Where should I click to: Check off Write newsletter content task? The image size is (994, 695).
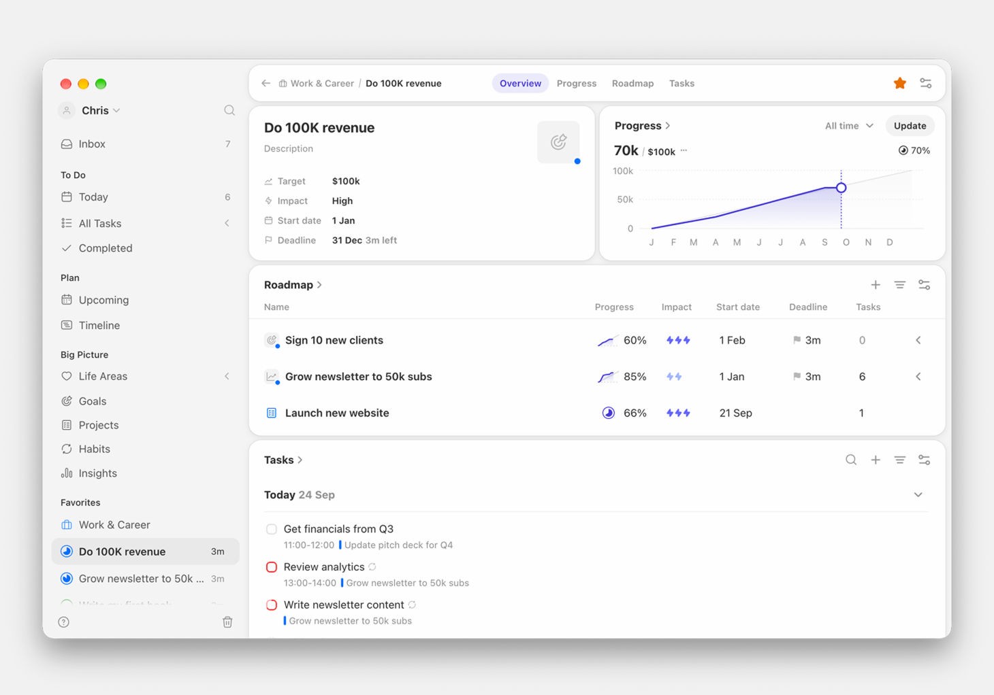[x=272, y=605]
